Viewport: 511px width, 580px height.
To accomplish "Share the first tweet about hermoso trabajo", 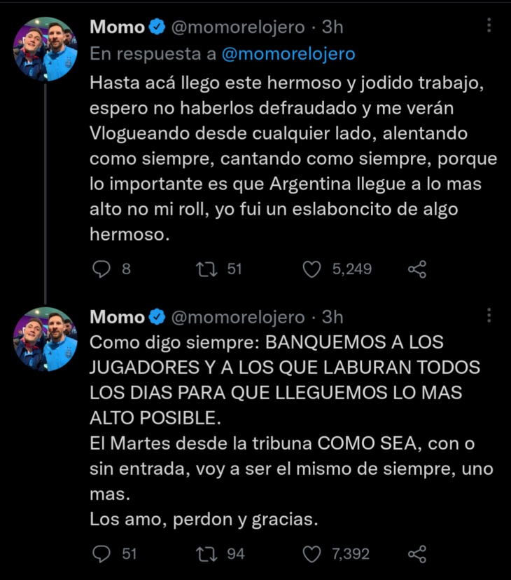I will tap(417, 269).
